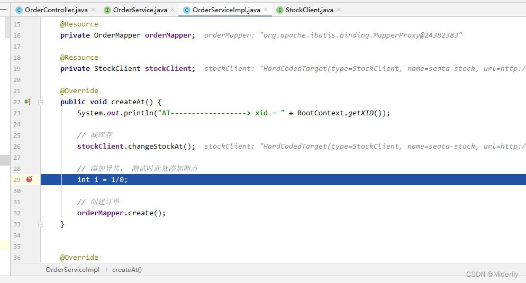Click the orderMapper.create() call on line 32
Viewport: 526px width, 283px height.
click(121, 213)
